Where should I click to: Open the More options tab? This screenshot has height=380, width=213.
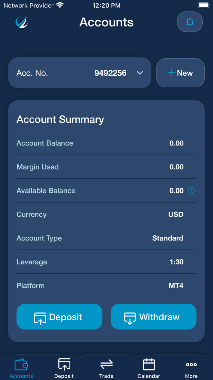coord(191,368)
